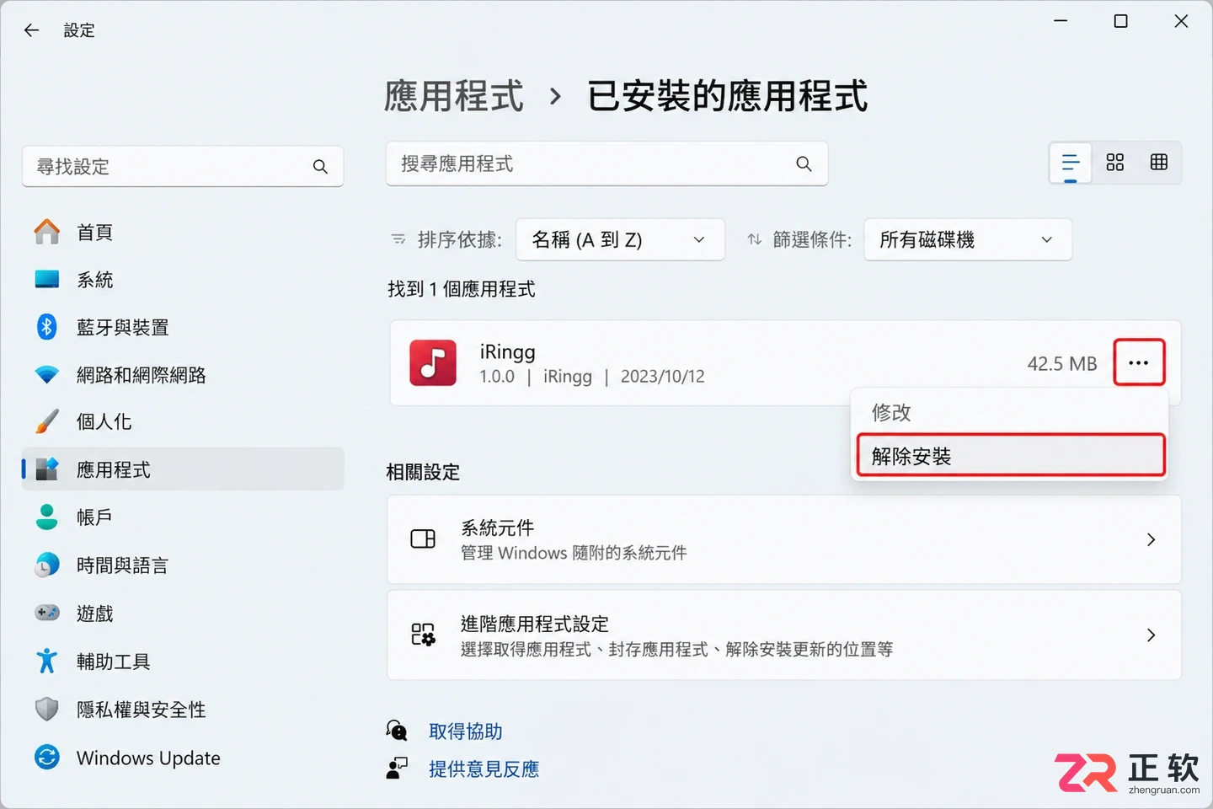The height and width of the screenshot is (809, 1213).
Task: Open 輔助工具 accessibility icon
Action: (x=47, y=661)
